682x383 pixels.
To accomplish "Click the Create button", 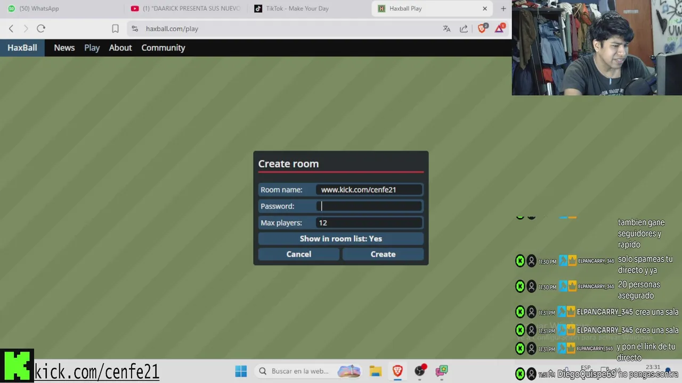I will tap(383, 254).
